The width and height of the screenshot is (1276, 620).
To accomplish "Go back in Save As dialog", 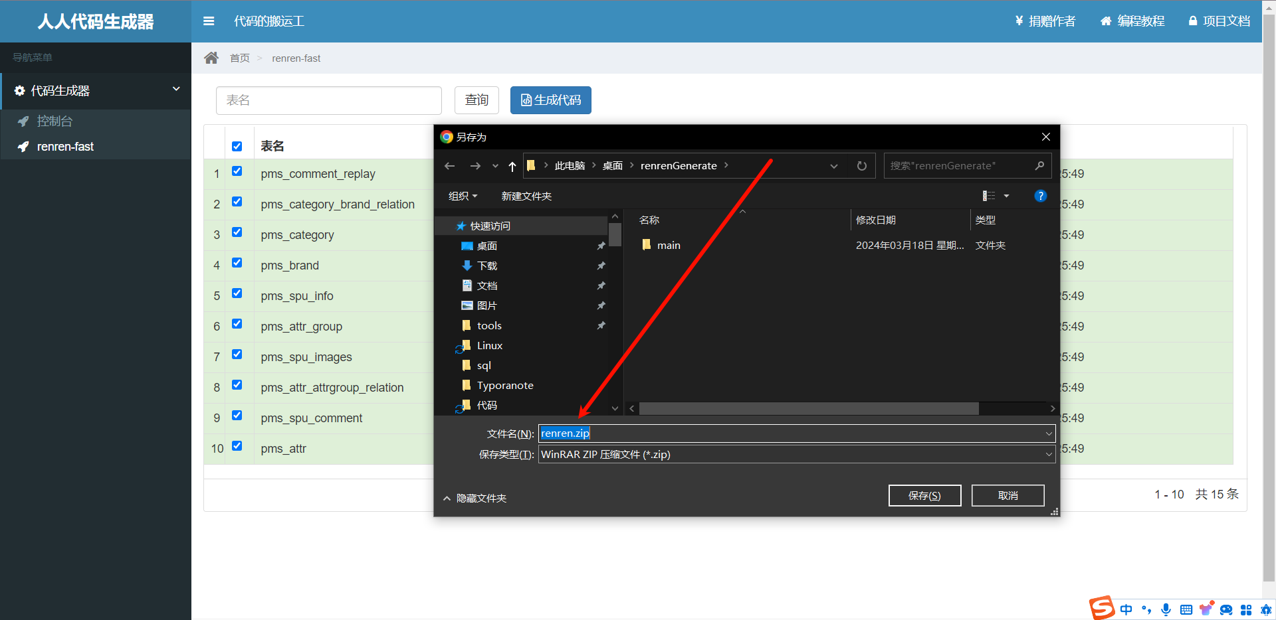I will pyautogui.click(x=450, y=166).
